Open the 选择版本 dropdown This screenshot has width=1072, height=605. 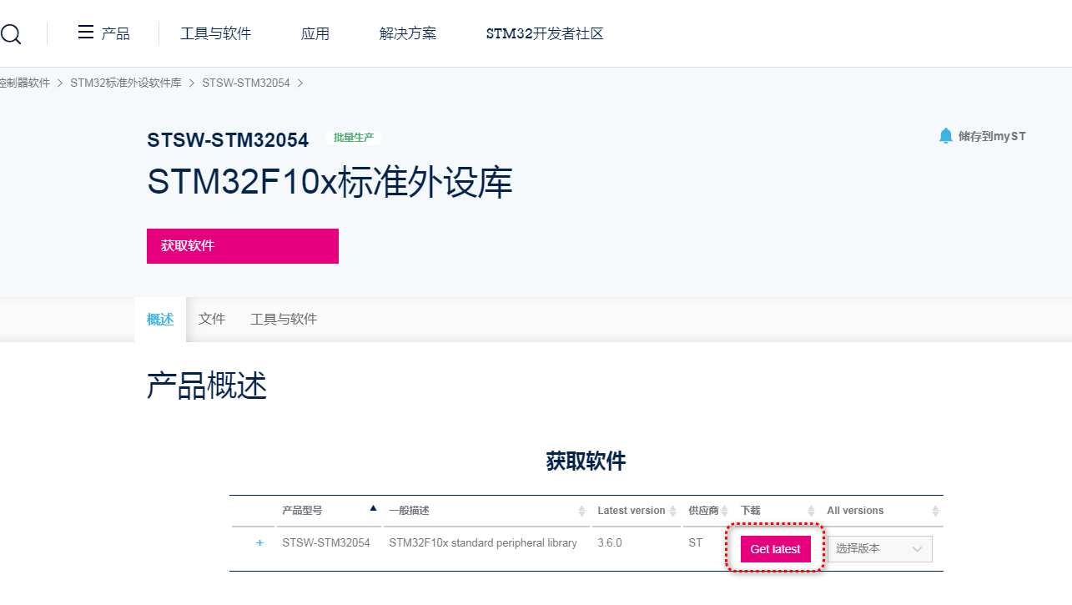pos(879,549)
